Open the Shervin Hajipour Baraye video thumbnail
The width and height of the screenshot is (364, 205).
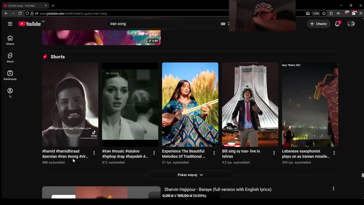pyautogui.click(x=101, y=192)
